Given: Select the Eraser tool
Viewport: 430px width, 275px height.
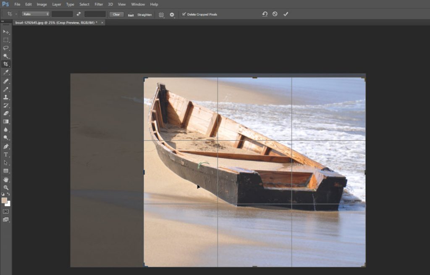Looking at the screenshot, I should [6, 113].
